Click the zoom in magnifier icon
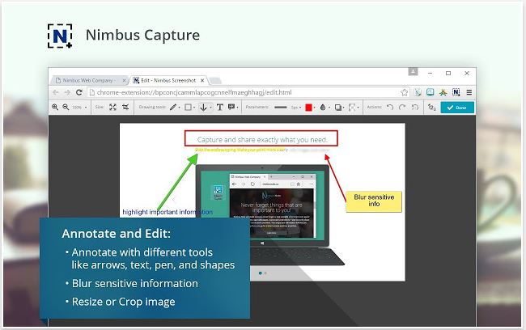 point(55,107)
